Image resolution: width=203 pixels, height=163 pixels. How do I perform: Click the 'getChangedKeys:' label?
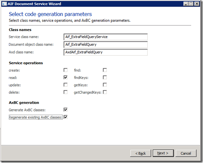pos(88,93)
